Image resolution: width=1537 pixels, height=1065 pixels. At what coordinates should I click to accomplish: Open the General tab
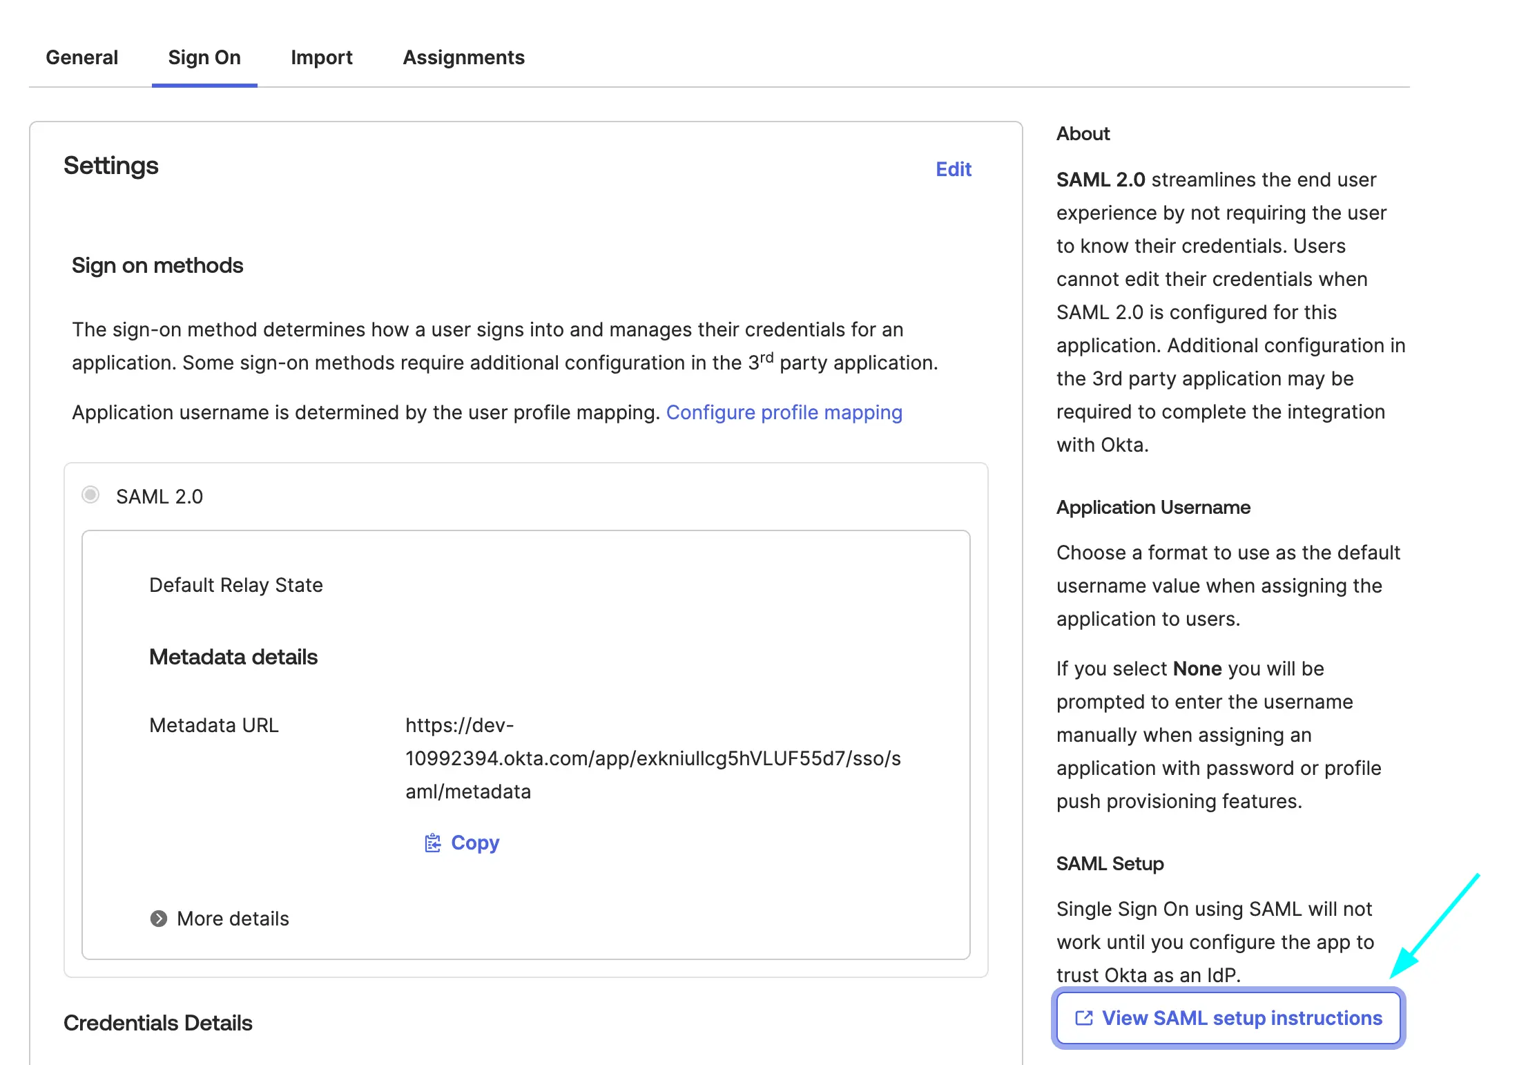(82, 57)
